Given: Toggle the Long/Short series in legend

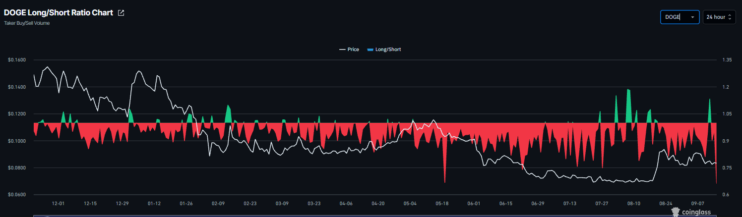Looking at the screenshot, I should click(x=384, y=50).
